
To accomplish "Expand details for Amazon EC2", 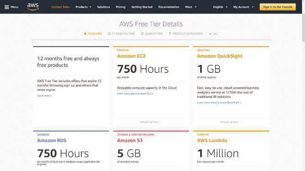I will click(151, 122).
